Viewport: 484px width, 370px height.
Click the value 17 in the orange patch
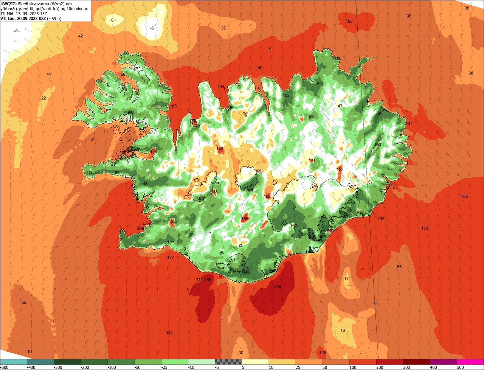[346, 278]
